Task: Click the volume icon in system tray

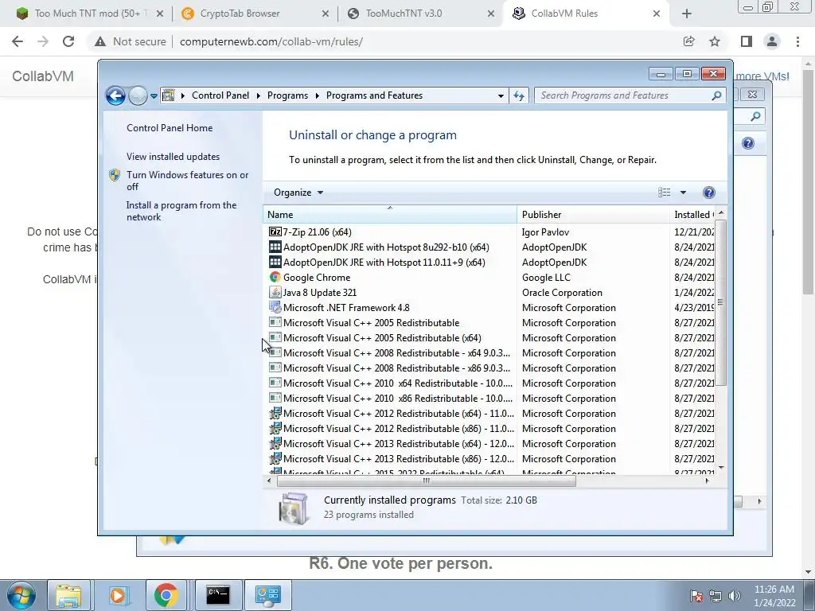Action: tap(735, 596)
